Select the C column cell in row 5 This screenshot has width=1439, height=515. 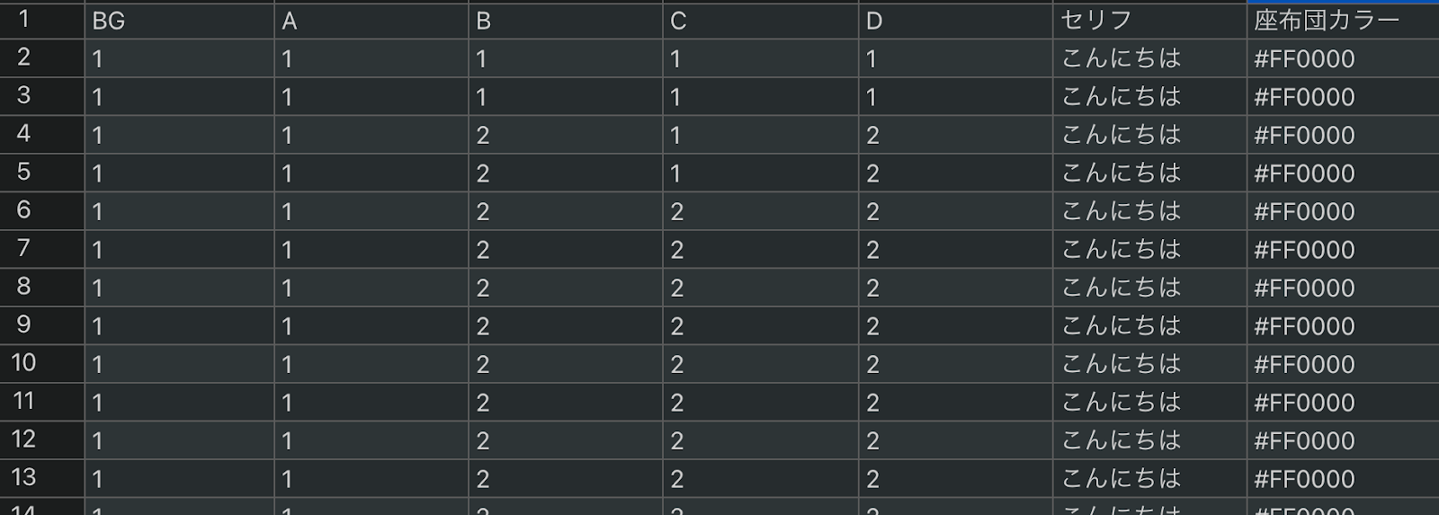760,173
